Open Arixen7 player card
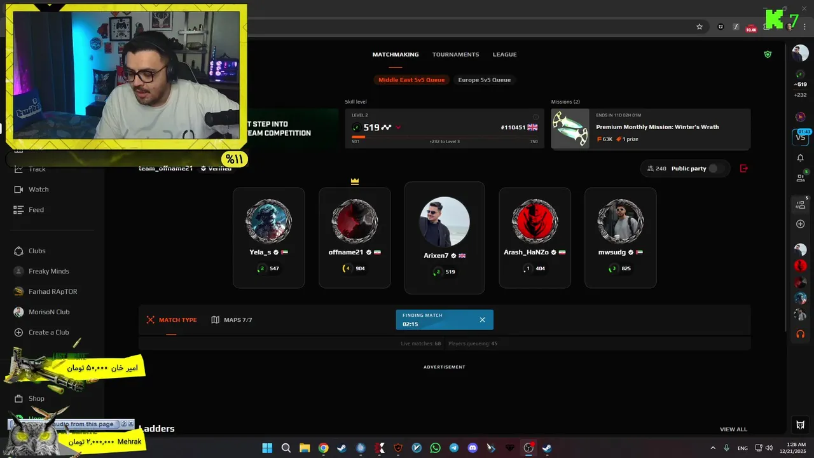The height and width of the screenshot is (458, 814). 445,238
